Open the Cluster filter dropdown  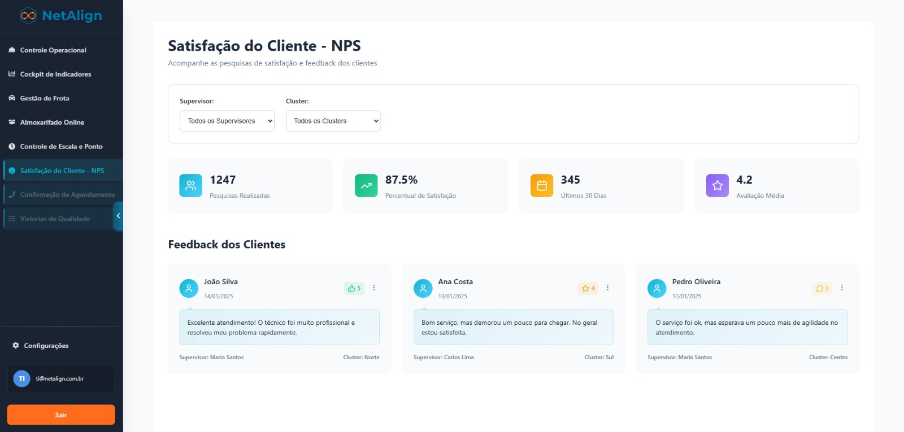point(333,121)
